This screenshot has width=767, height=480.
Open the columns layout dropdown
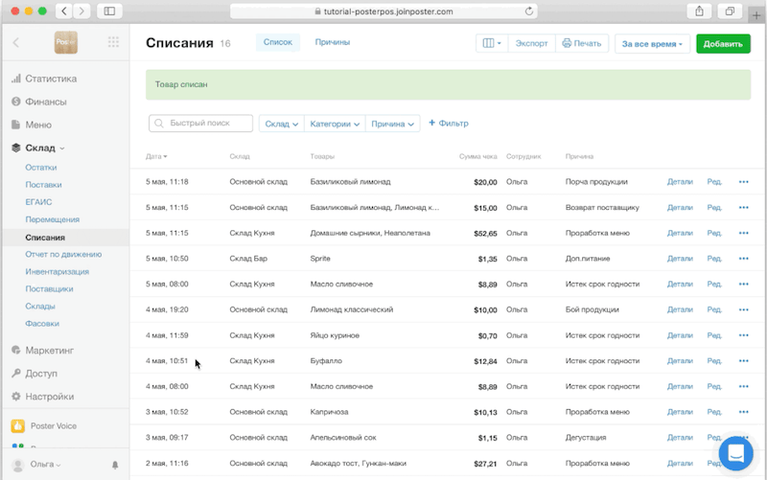click(x=491, y=44)
